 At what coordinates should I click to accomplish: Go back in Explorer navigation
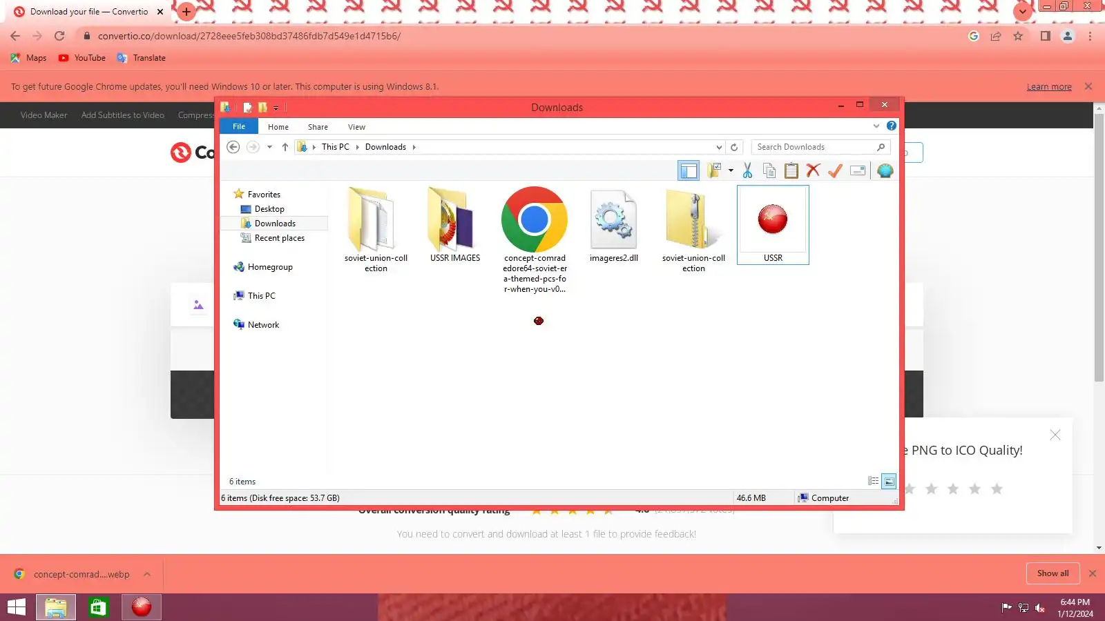pos(233,147)
